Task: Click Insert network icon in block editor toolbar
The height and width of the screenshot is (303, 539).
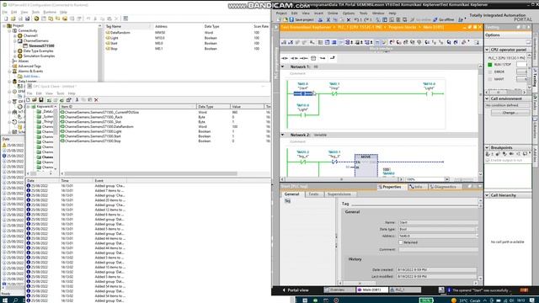Action: (284, 42)
